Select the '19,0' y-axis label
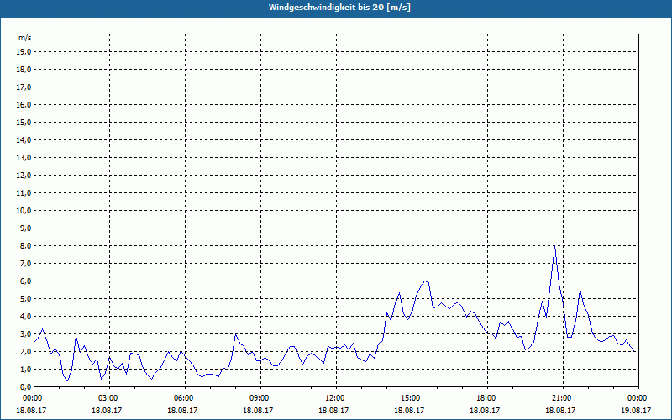The width and height of the screenshot is (672, 420). (24, 52)
